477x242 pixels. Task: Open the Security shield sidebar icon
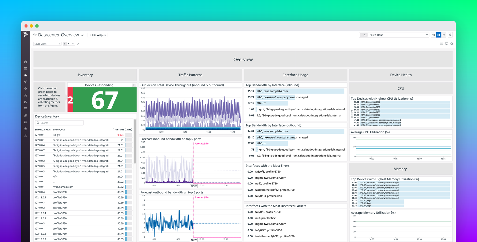26,129
